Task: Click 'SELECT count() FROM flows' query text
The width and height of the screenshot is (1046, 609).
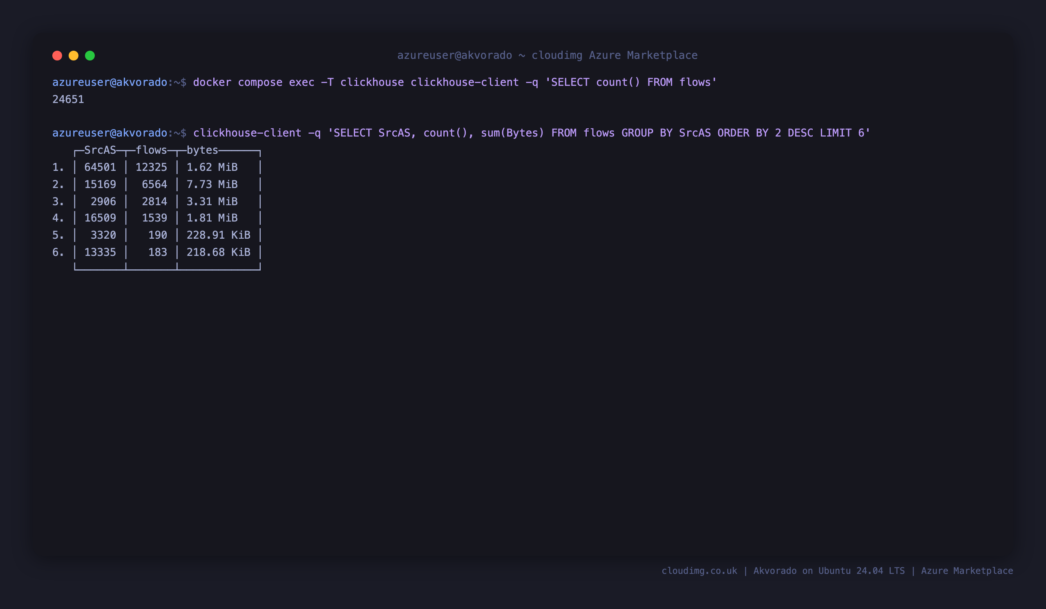Action: pyautogui.click(x=631, y=82)
